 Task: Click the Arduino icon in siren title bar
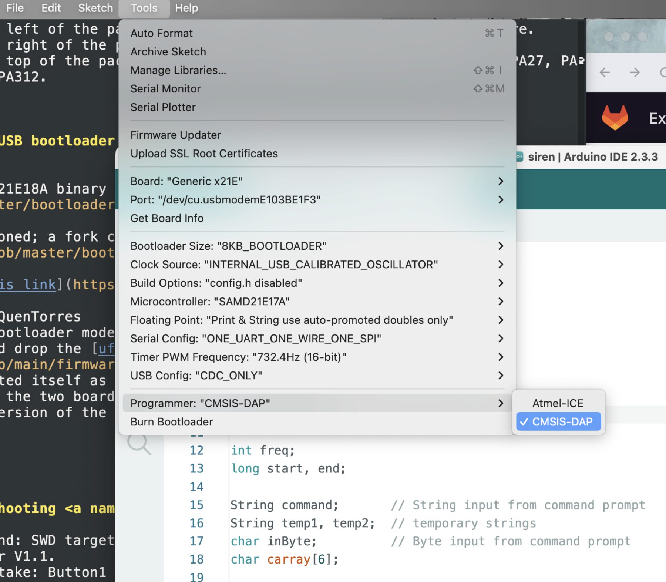(519, 157)
